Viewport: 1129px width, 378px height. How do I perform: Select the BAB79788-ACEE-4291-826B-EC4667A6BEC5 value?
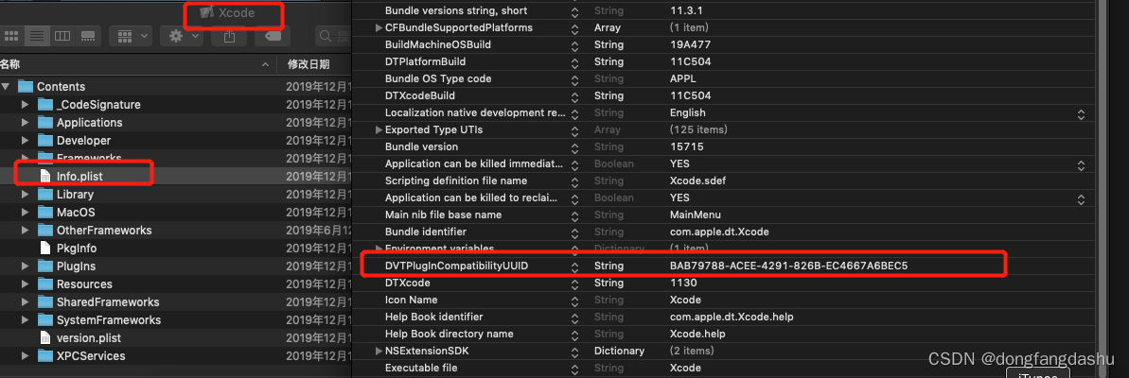[788, 266]
